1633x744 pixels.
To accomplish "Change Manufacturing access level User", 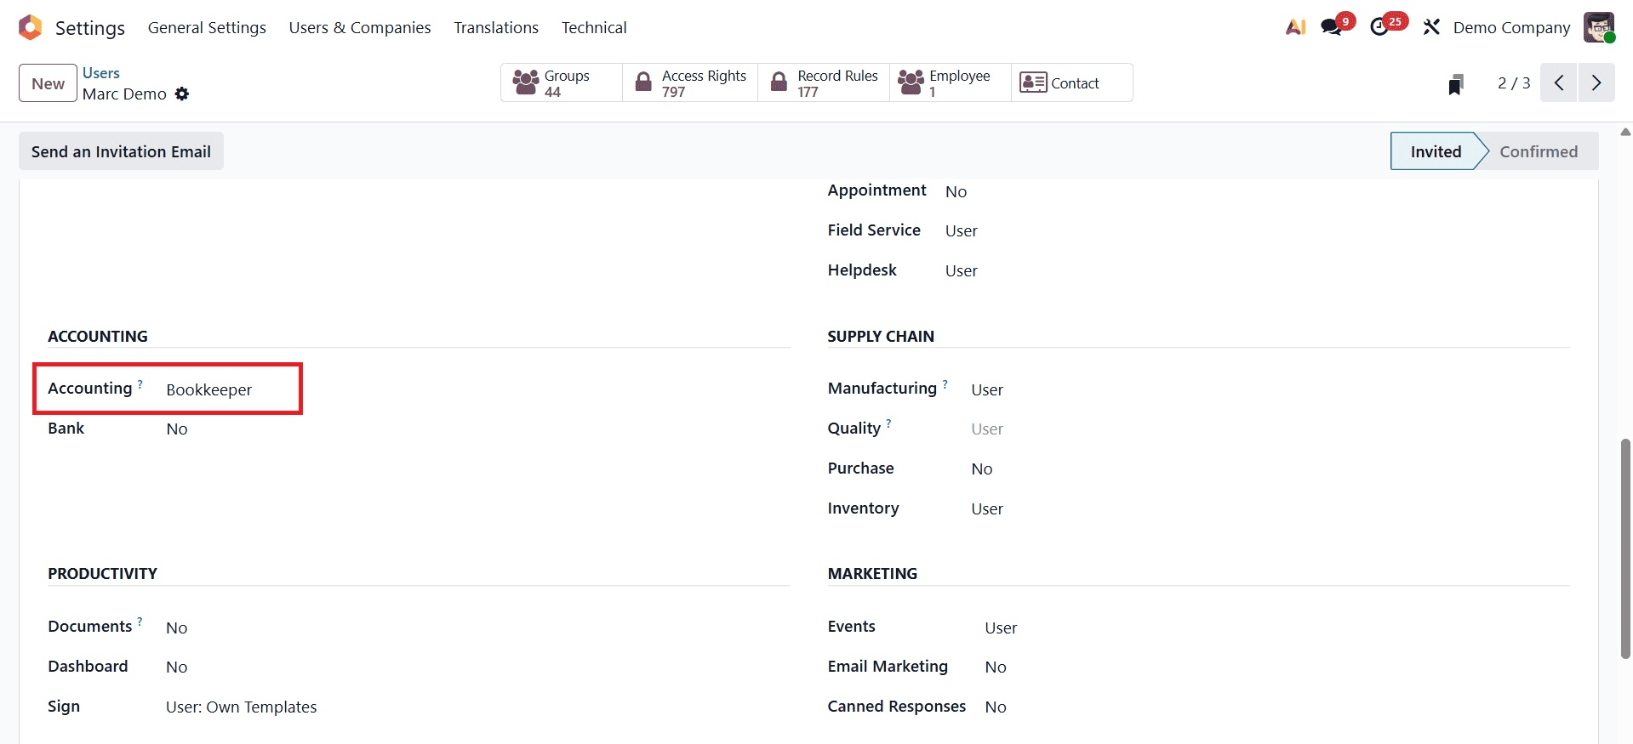I will [x=986, y=389].
